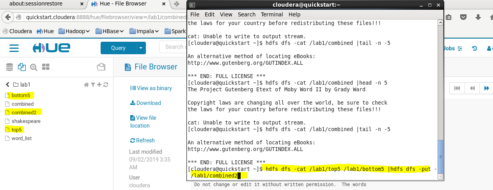Open the Jobs settings sliders icon
This screenshot has width=493, height=190.
[459, 48]
